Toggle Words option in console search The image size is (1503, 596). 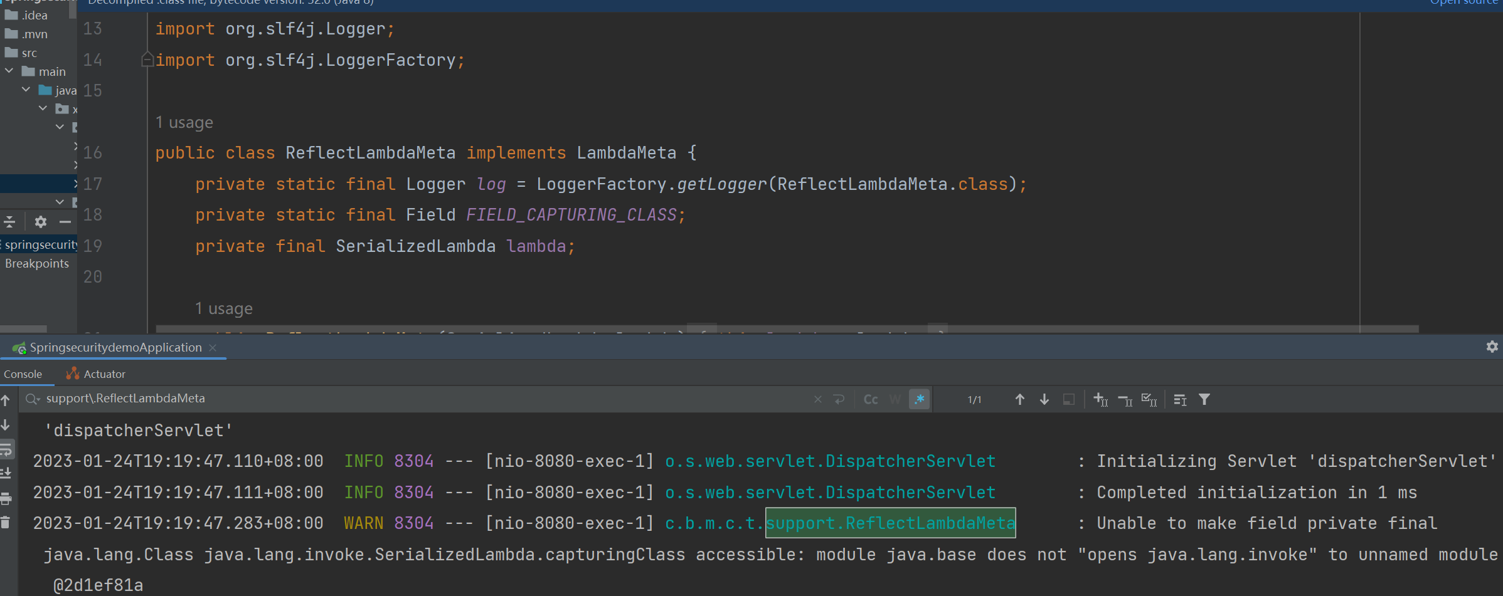895,399
